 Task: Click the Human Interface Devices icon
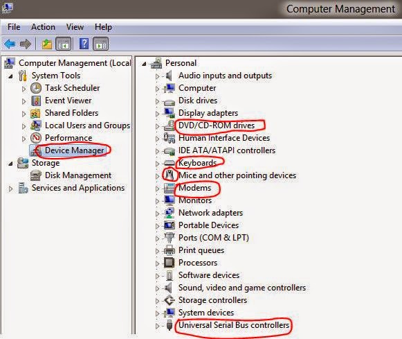click(x=170, y=138)
